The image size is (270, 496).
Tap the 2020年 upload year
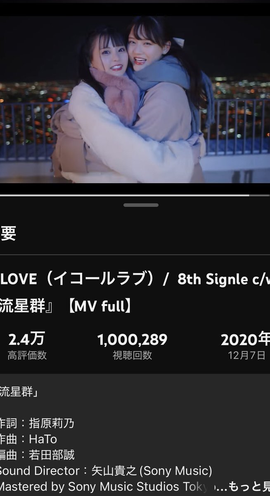245,340
